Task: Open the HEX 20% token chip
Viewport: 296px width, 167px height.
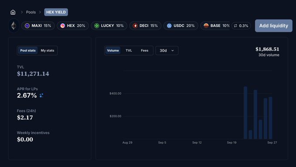Action: tap(73, 26)
